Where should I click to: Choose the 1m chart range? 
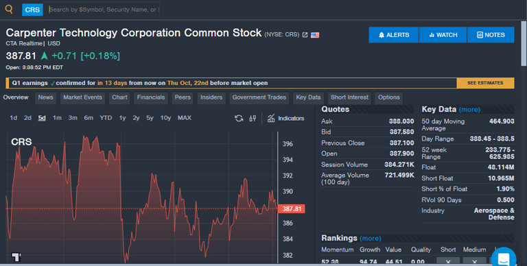pos(57,118)
